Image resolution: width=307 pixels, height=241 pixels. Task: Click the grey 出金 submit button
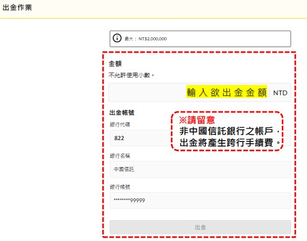(200, 227)
